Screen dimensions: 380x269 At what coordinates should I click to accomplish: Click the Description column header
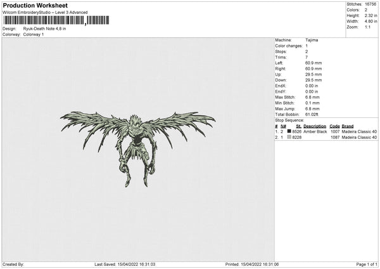(315, 126)
